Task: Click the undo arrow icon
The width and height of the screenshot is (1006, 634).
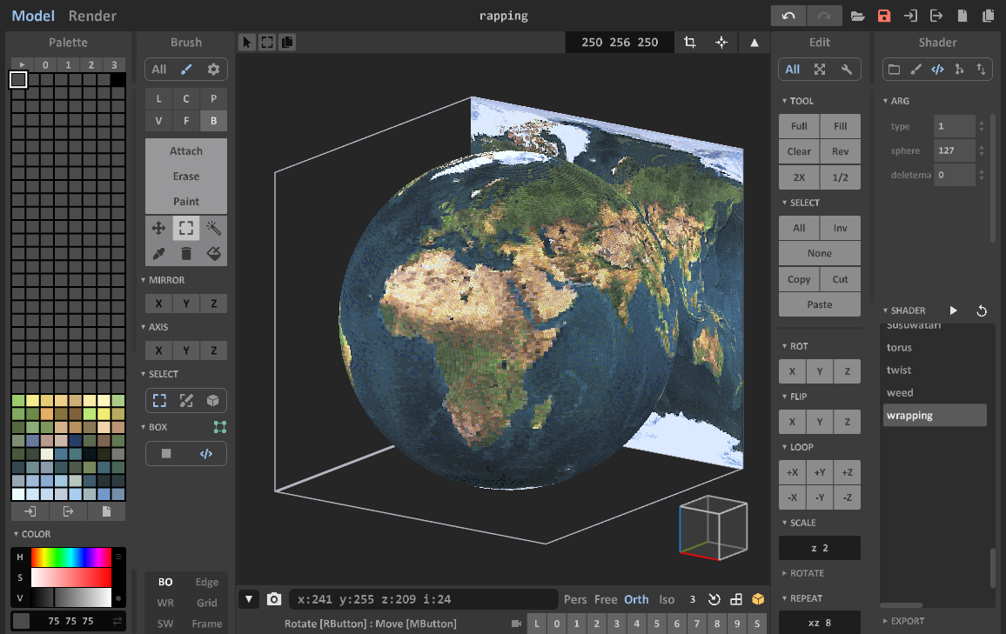Action: [x=788, y=16]
